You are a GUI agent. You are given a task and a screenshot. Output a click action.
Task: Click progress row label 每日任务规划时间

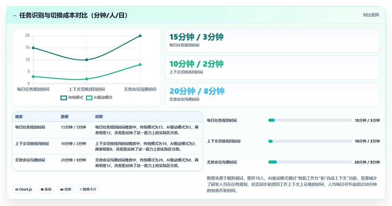222,121
